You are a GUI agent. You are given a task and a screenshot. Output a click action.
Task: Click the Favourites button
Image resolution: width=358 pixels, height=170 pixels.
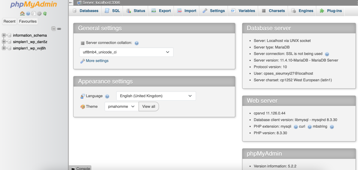[28, 21]
